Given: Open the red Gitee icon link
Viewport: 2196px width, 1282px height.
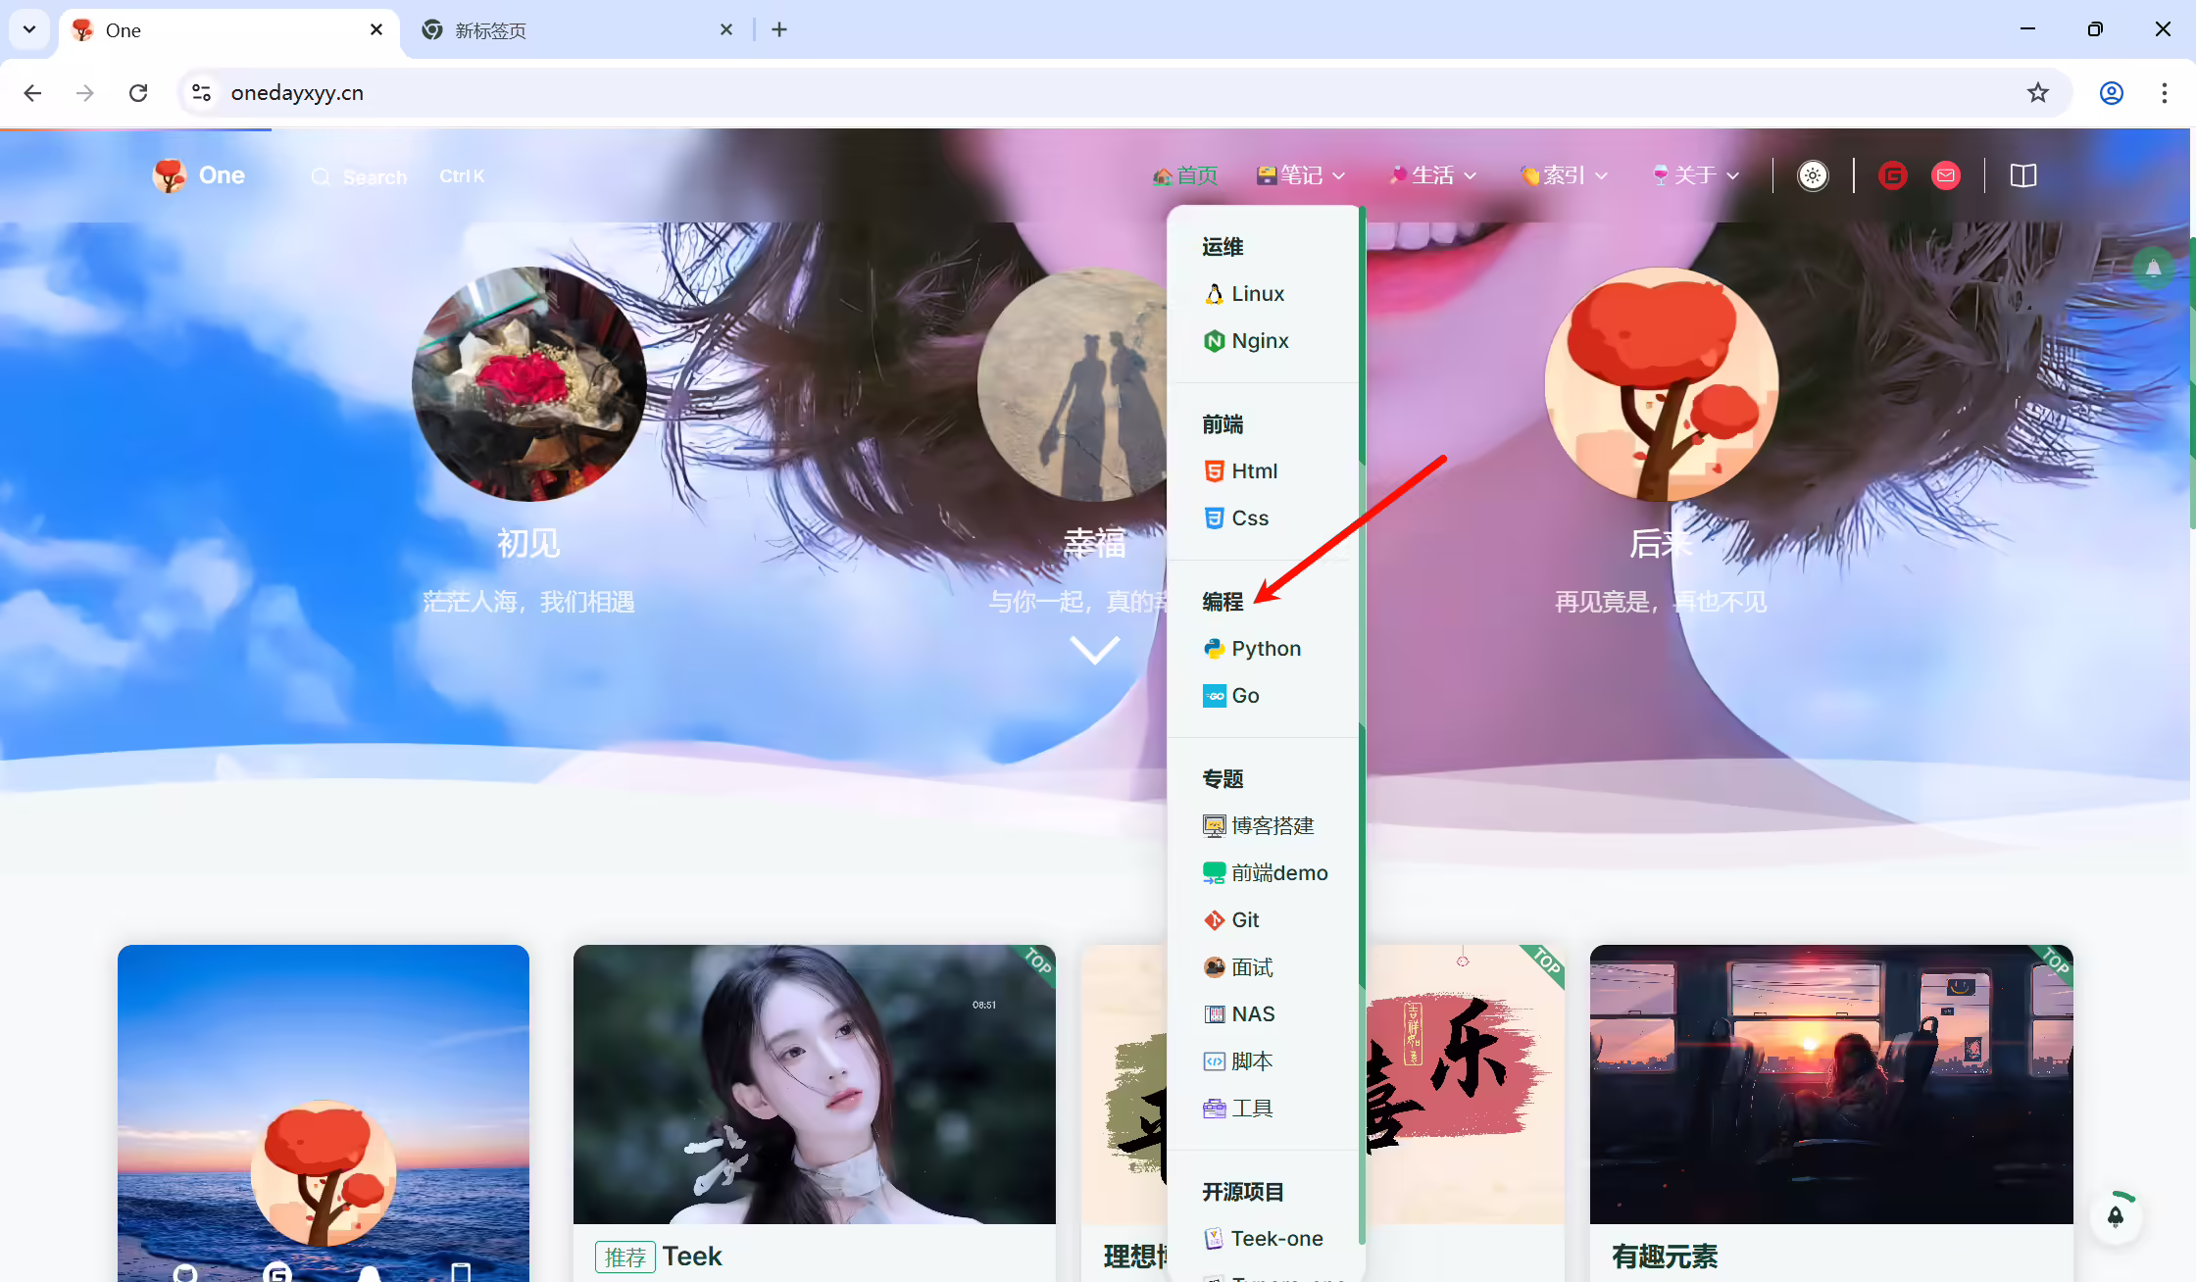Looking at the screenshot, I should (x=1893, y=175).
